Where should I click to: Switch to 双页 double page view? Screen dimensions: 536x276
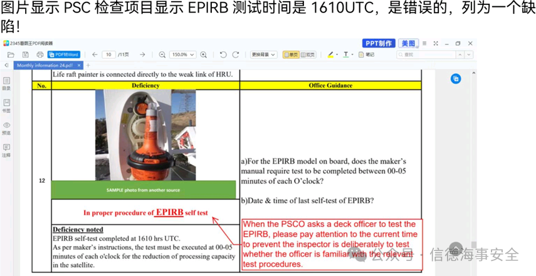click(x=307, y=54)
